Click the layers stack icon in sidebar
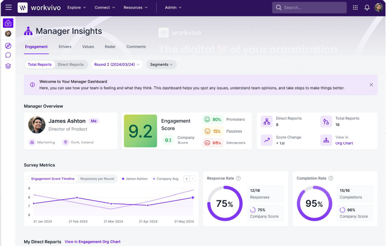This screenshot has height=246, width=386. pyautogui.click(x=8, y=66)
